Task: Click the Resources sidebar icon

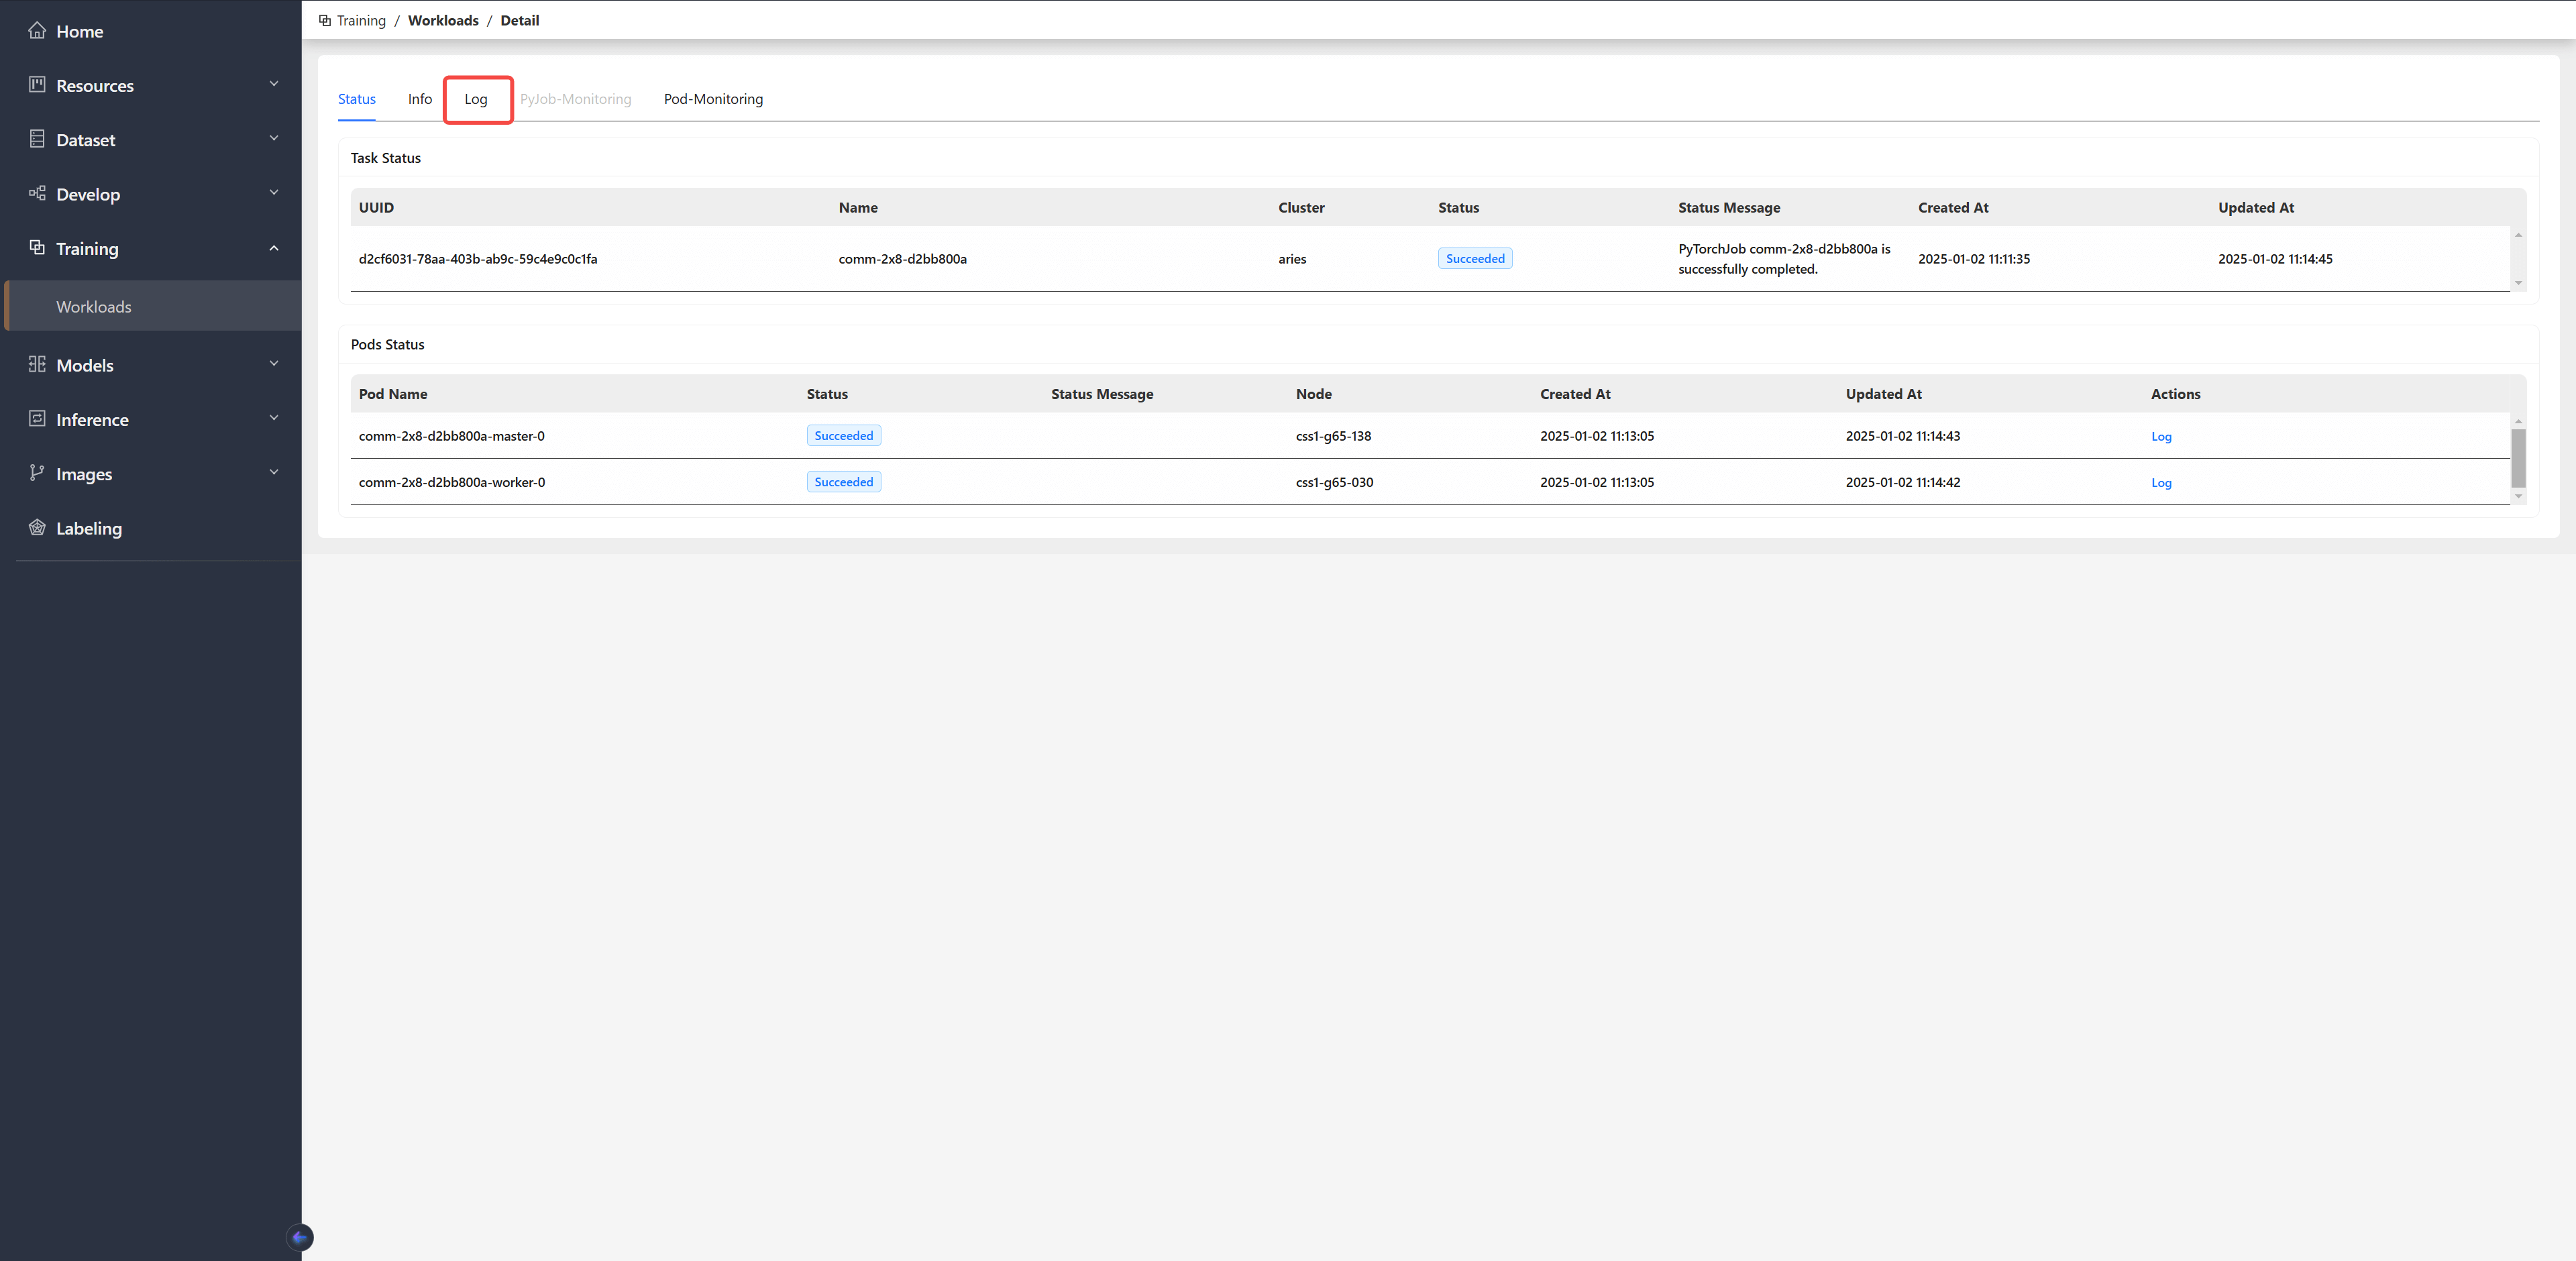Action: click(37, 85)
